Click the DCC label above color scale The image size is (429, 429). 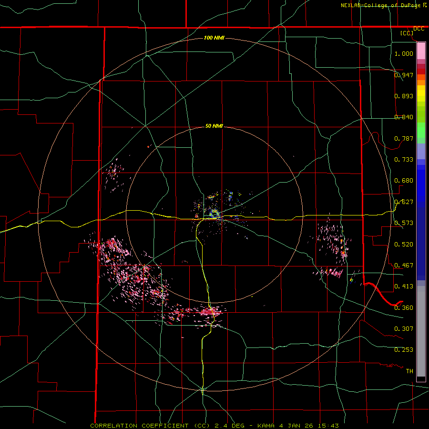(419, 29)
